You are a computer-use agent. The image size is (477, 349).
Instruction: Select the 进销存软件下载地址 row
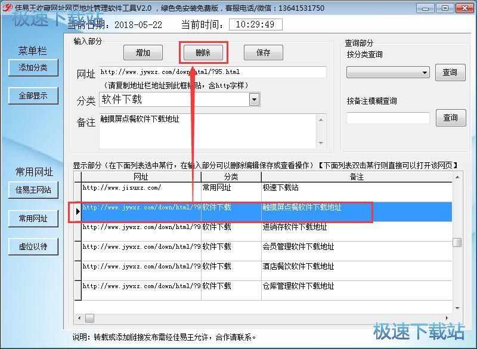click(267, 231)
